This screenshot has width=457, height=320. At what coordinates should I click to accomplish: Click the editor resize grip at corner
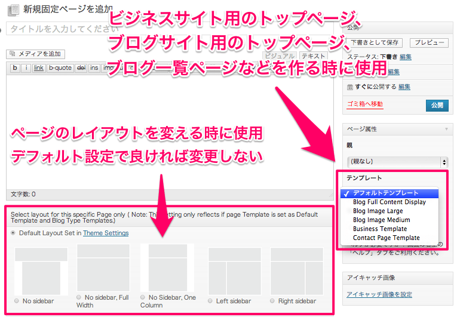coord(331,196)
